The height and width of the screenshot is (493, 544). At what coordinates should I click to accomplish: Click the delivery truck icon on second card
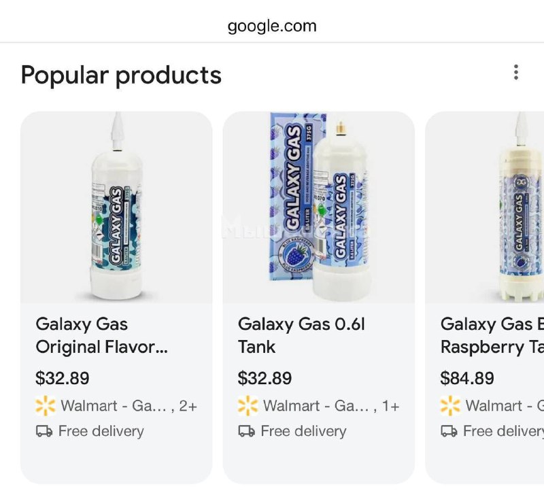tap(247, 431)
